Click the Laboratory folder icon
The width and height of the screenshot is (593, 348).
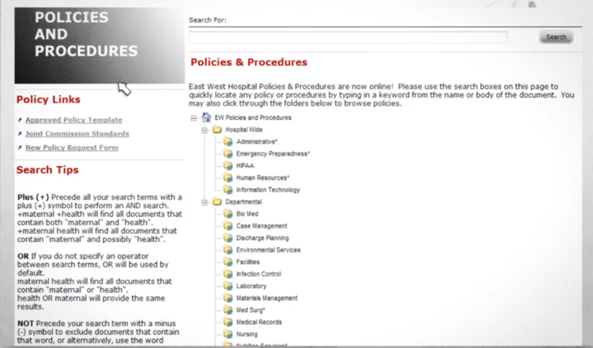228,286
